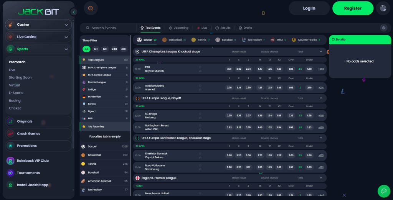Screen dimensions: 393x200
Task: Choose the All time filter
Action: [x=86, y=49]
